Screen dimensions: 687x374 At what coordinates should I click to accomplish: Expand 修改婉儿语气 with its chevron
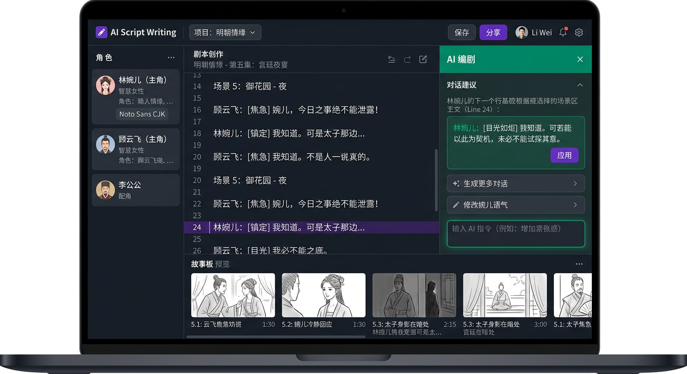[x=575, y=205]
